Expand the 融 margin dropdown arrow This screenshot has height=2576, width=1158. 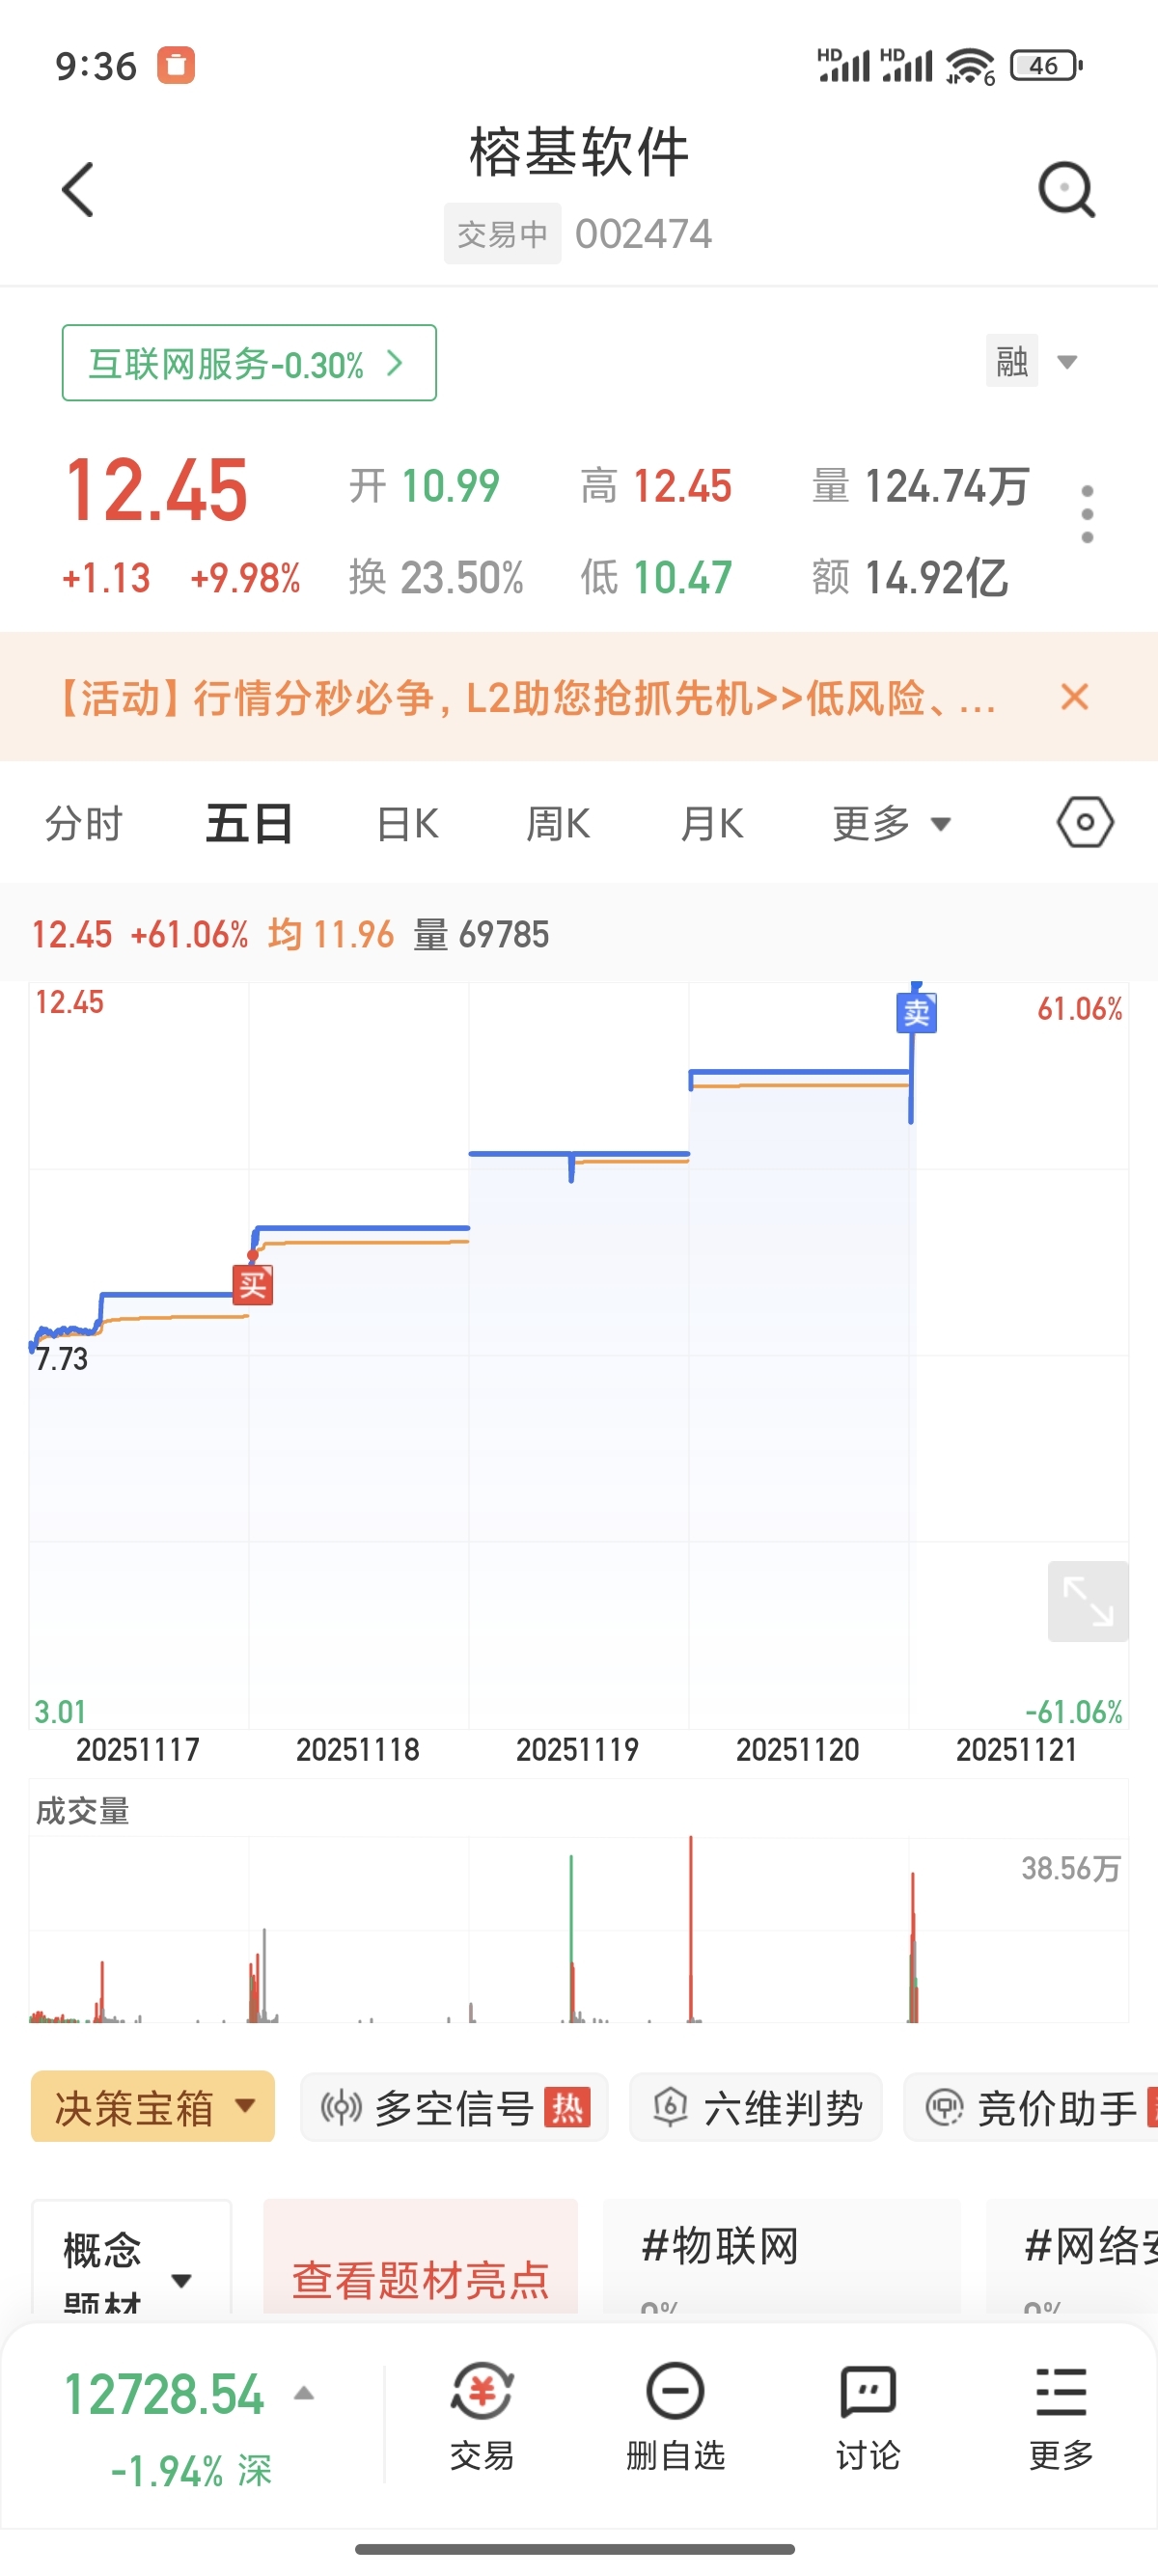pos(1067,361)
